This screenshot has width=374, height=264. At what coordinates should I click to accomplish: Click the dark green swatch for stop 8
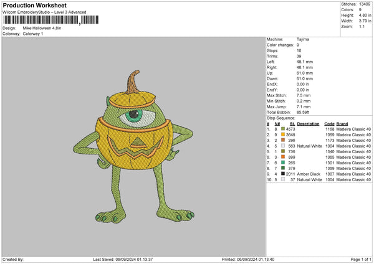[x=283, y=168]
